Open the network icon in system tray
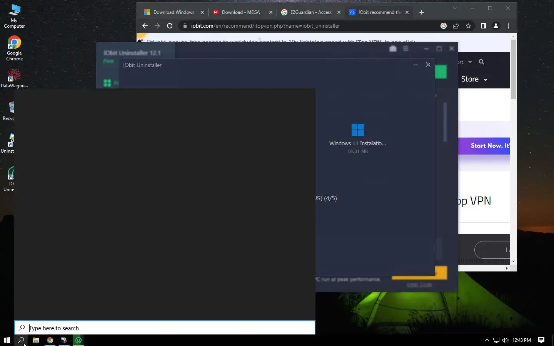 (496, 340)
